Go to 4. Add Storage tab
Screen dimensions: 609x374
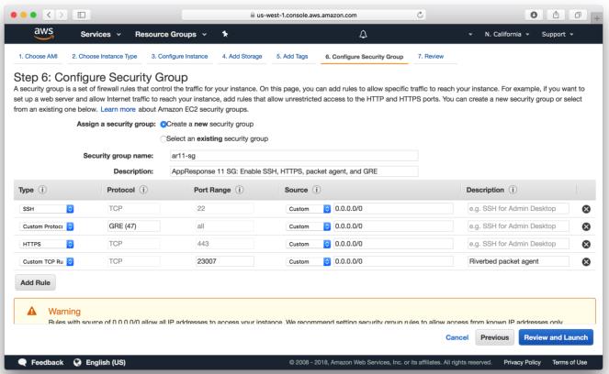[x=242, y=56]
